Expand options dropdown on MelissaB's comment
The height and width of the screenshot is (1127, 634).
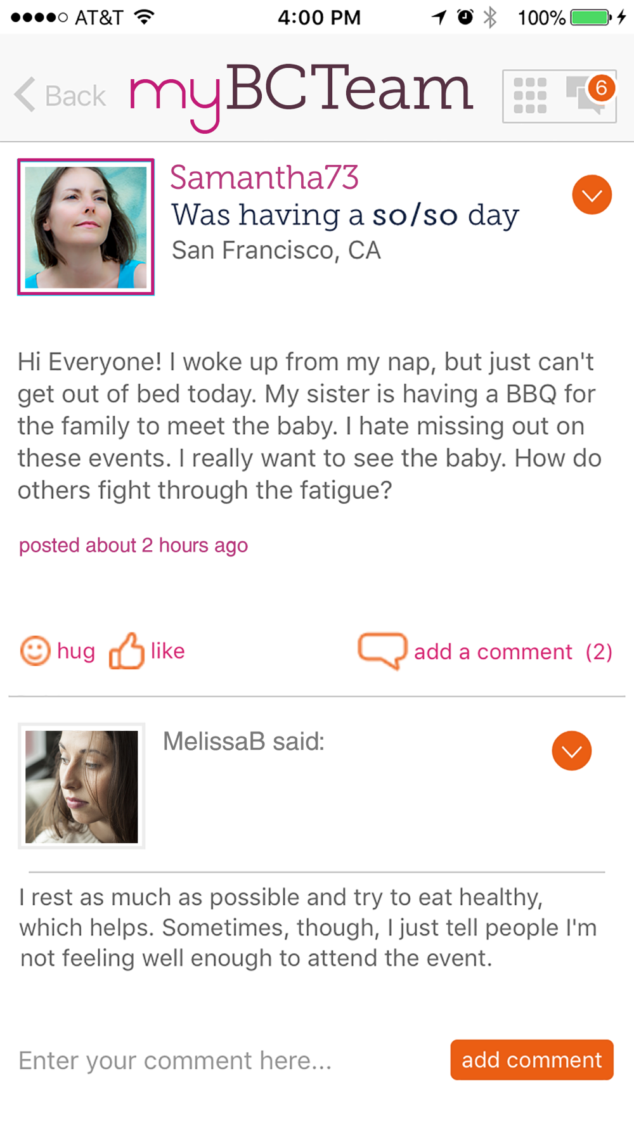(571, 751)
